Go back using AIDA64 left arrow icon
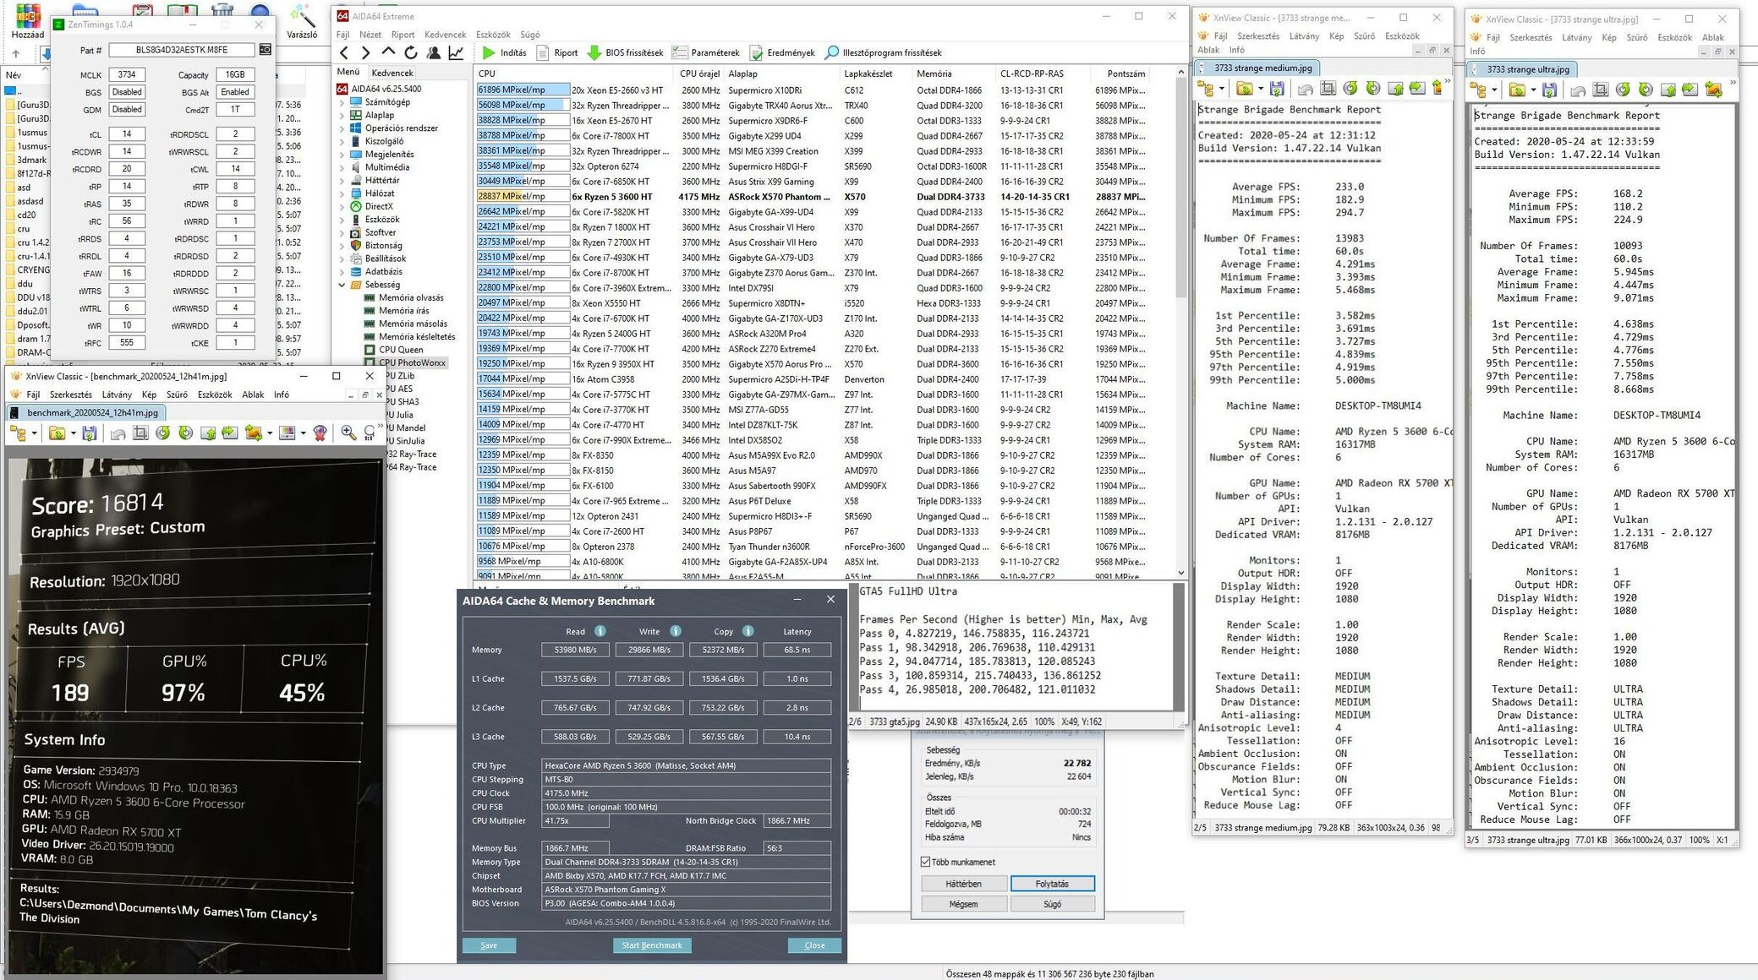Viewport: 1758px width, 980px height. [344, 52]
